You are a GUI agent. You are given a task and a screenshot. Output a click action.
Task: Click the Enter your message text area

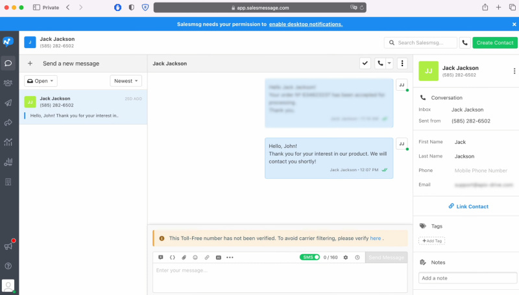click(x=280, y=277)
